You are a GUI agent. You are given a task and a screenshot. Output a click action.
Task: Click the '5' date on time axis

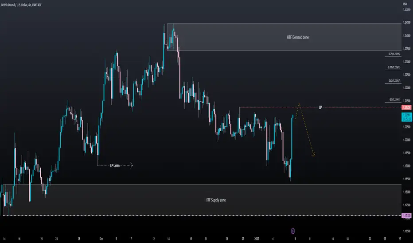pos(116,239)
